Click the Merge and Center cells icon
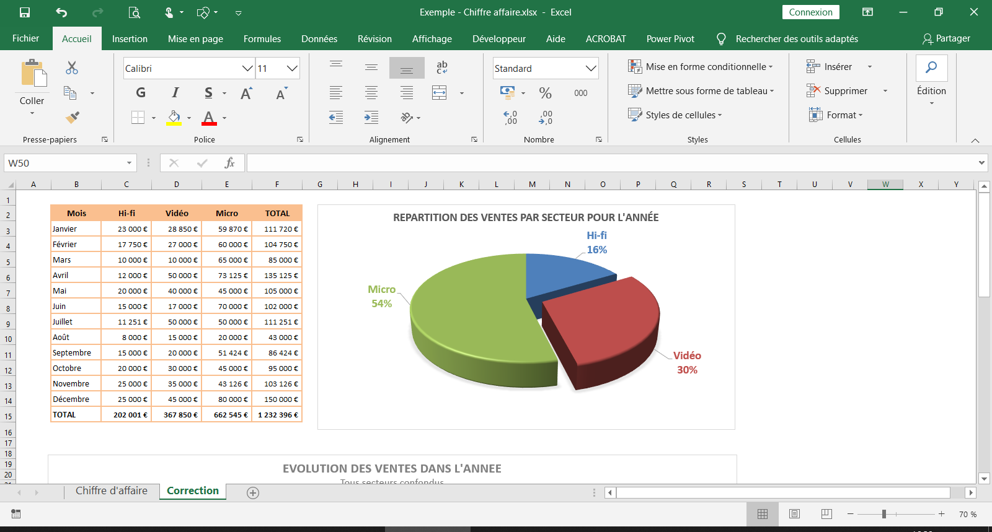This screenshot has width=992, height=532. tap(440, 93)
